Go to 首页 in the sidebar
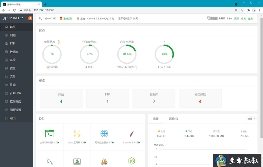Viewport: 263px width, 167px height. click(16, 27)
